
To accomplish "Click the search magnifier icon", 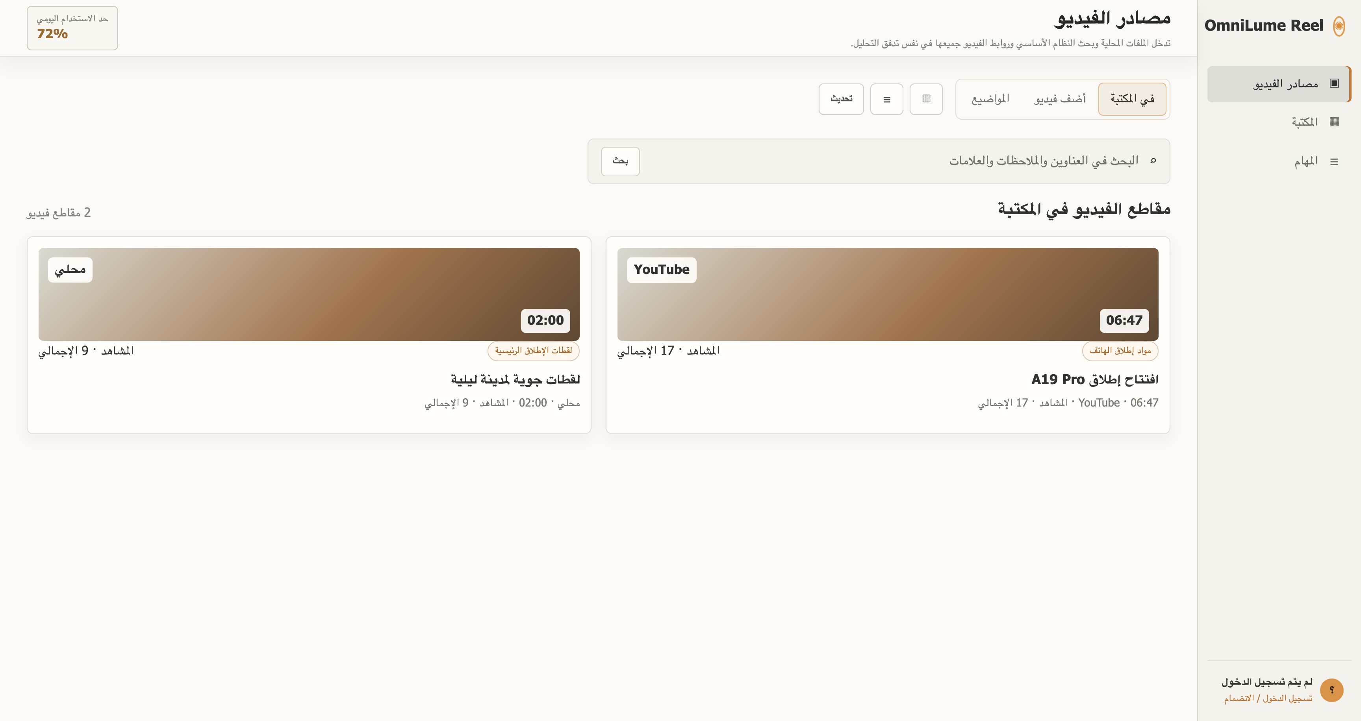I will coord(1153,161).
